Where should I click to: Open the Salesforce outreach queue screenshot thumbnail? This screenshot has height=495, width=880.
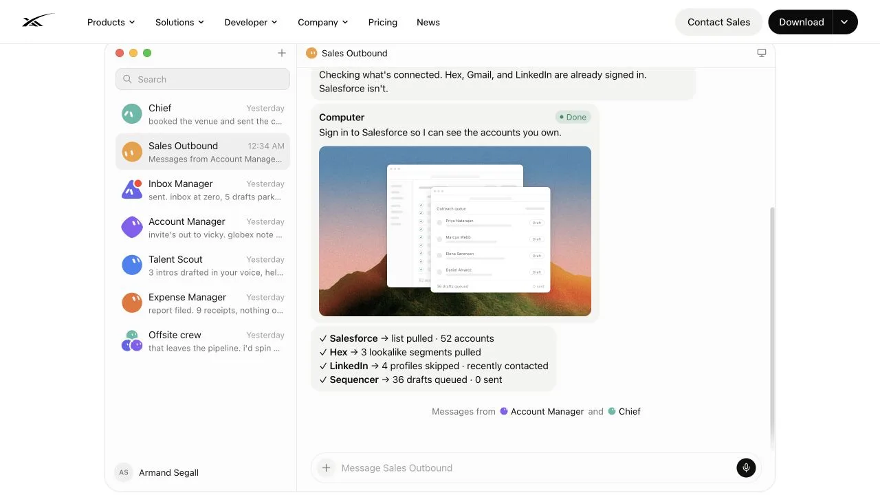click(x=455, y=231)
